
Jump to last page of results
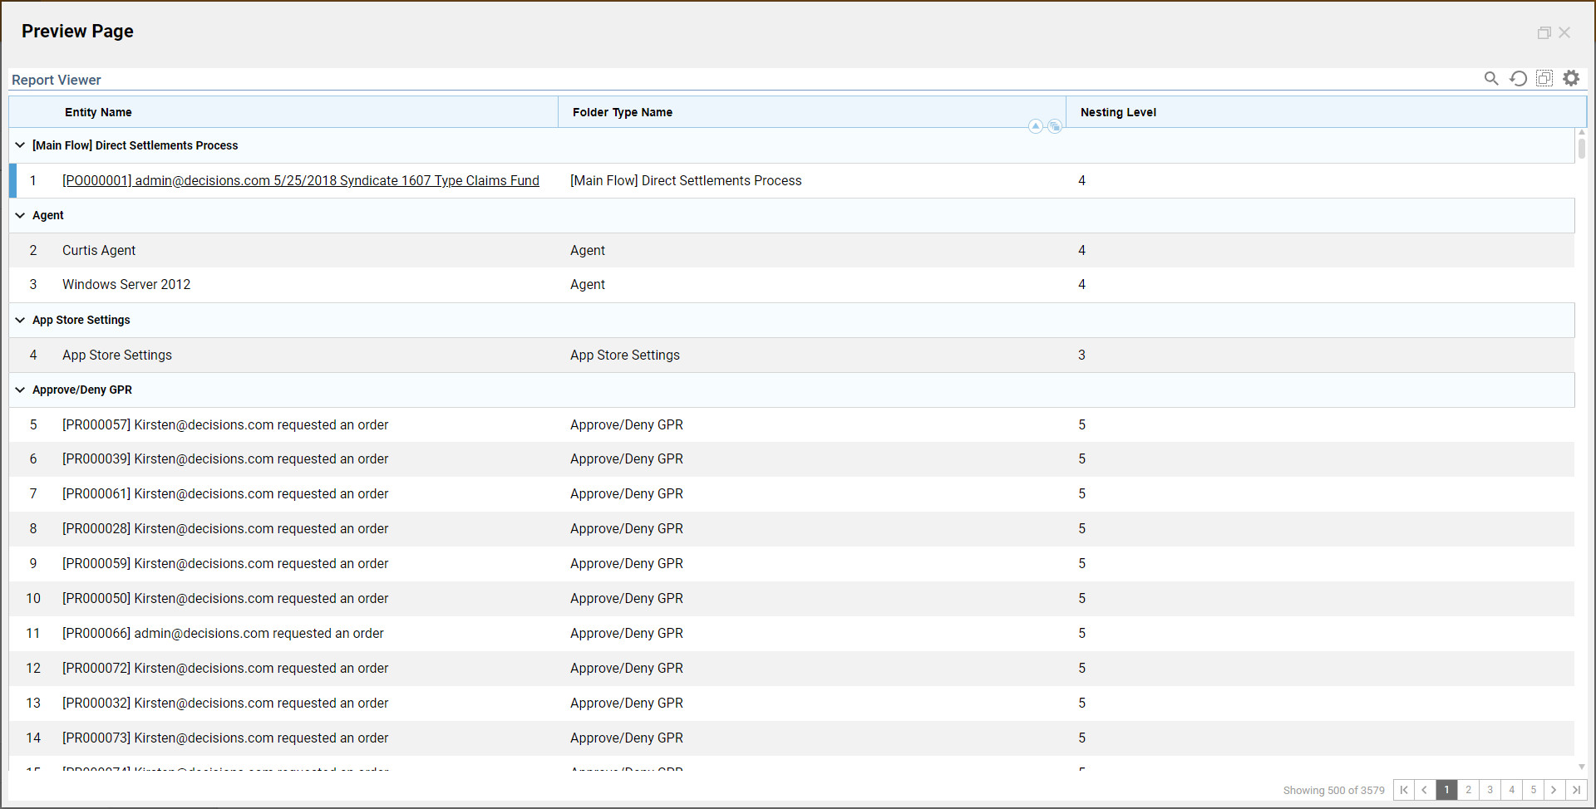click(x=1576, y=790)
